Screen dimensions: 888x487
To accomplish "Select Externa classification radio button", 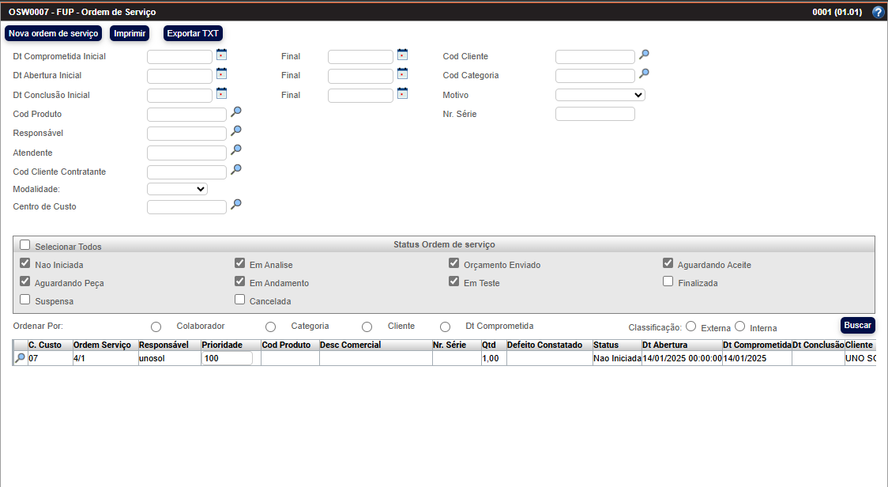I will tap(690, 326).
